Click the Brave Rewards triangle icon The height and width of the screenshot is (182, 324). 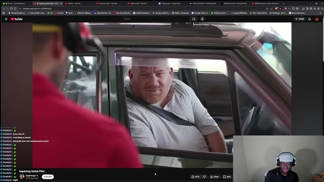pos(280,9)
